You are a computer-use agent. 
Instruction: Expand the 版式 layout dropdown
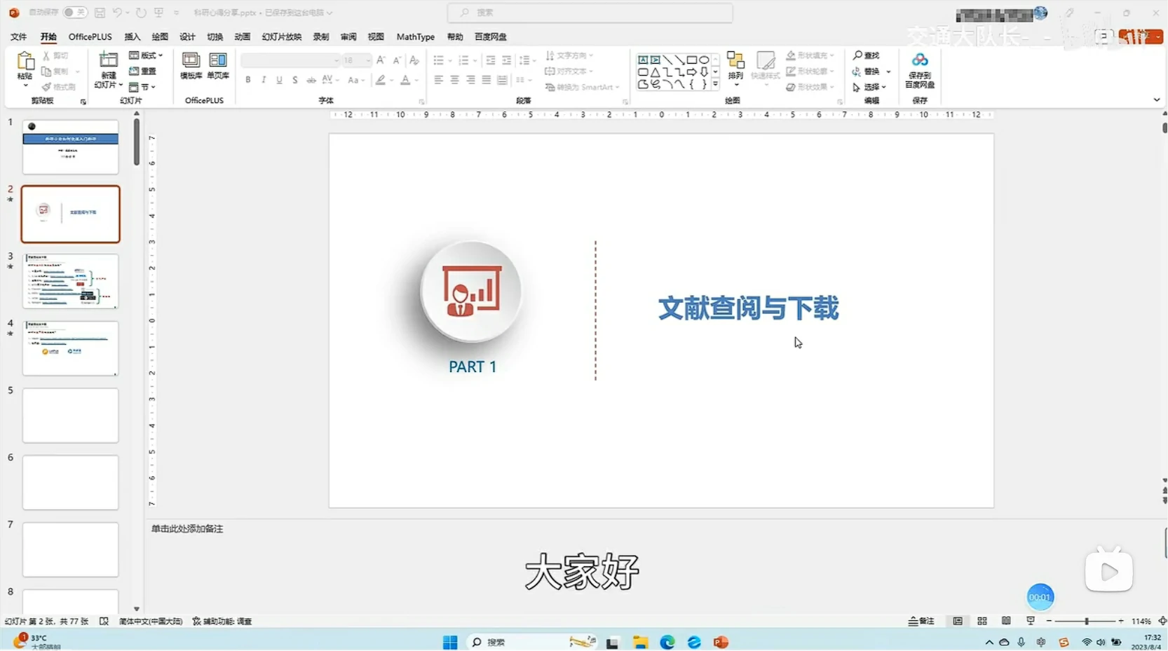(146, 55)
